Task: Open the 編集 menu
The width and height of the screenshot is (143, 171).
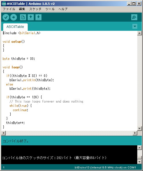Action: coord(22,9)
